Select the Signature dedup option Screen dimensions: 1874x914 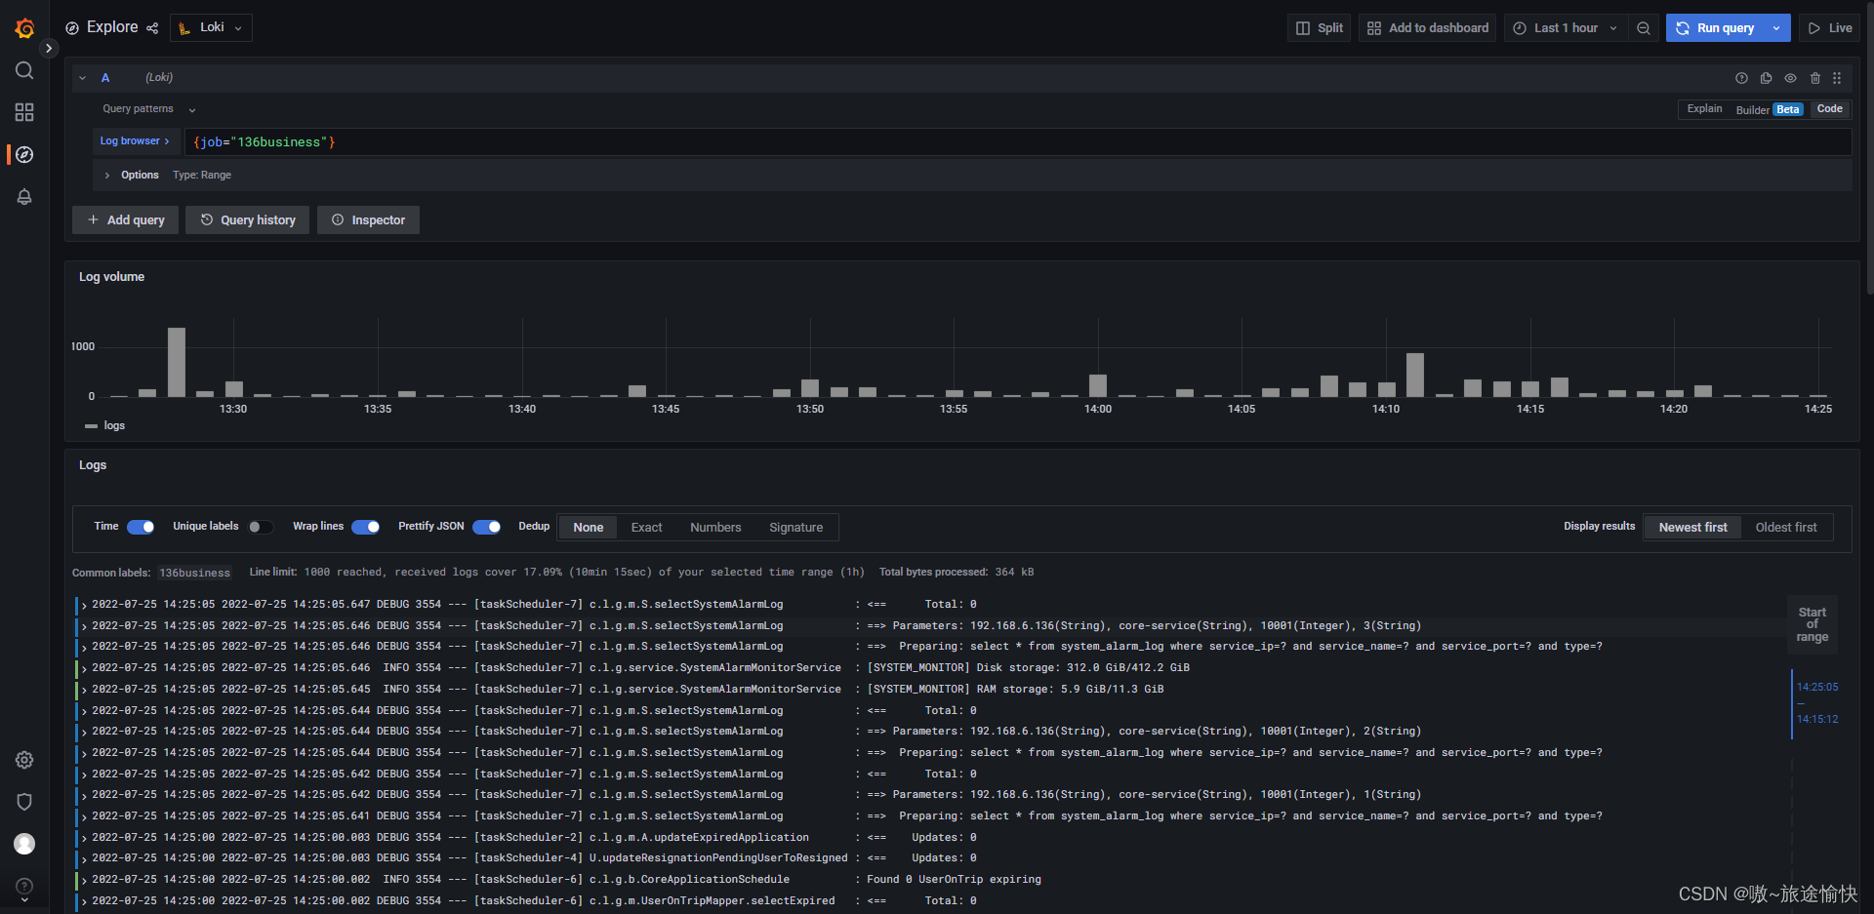(x=796, y=528)
